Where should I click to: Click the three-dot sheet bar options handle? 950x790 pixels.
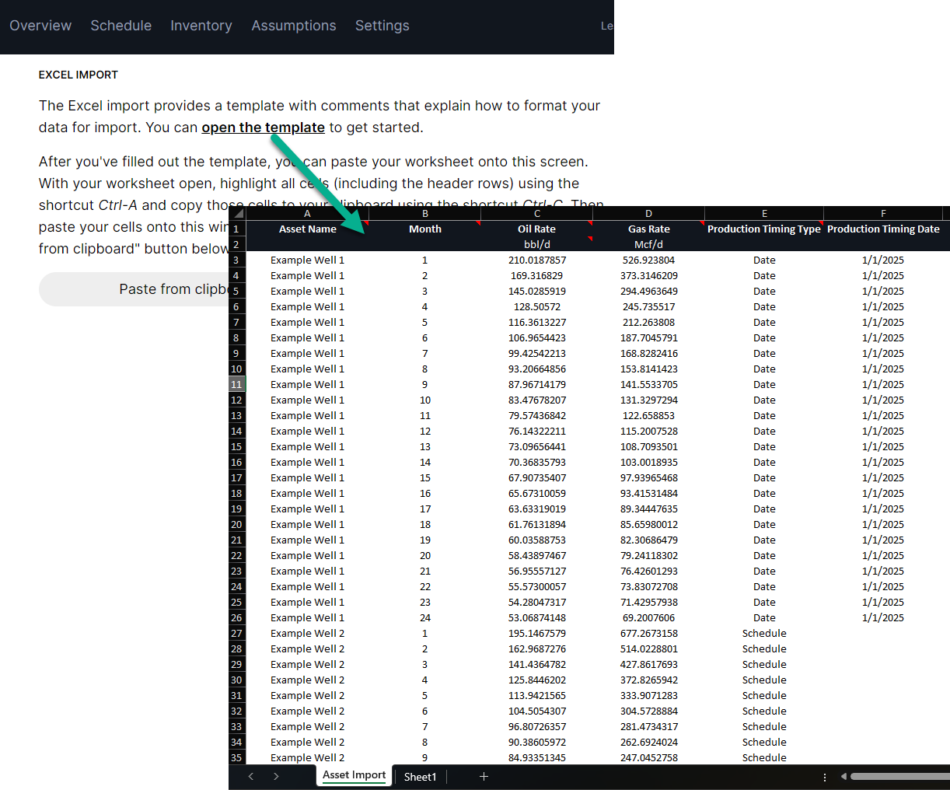click(825, 777)
